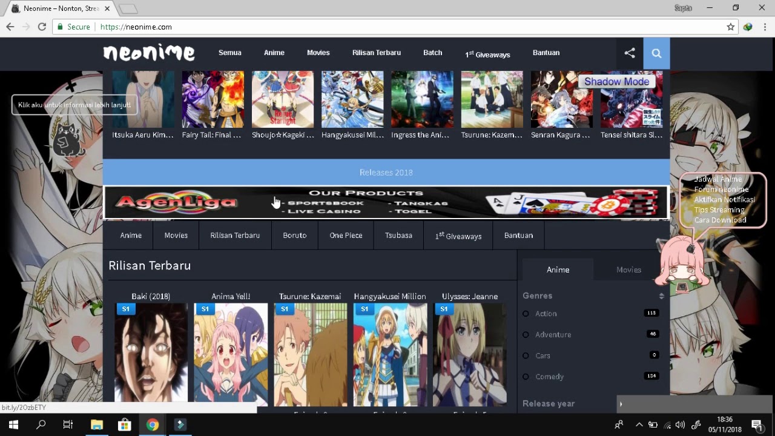Open Movies in top navigation
The image size is (775, 436).
(x=318, y=53)
